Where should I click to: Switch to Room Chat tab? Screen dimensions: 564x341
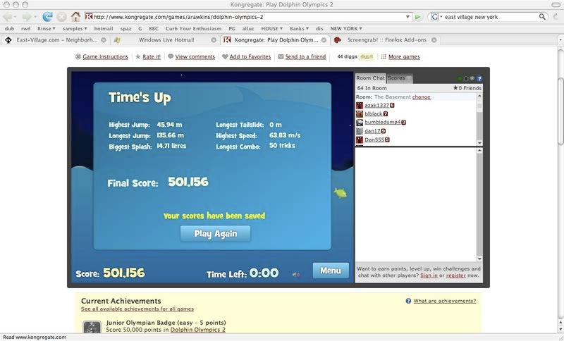click(371, 78)
